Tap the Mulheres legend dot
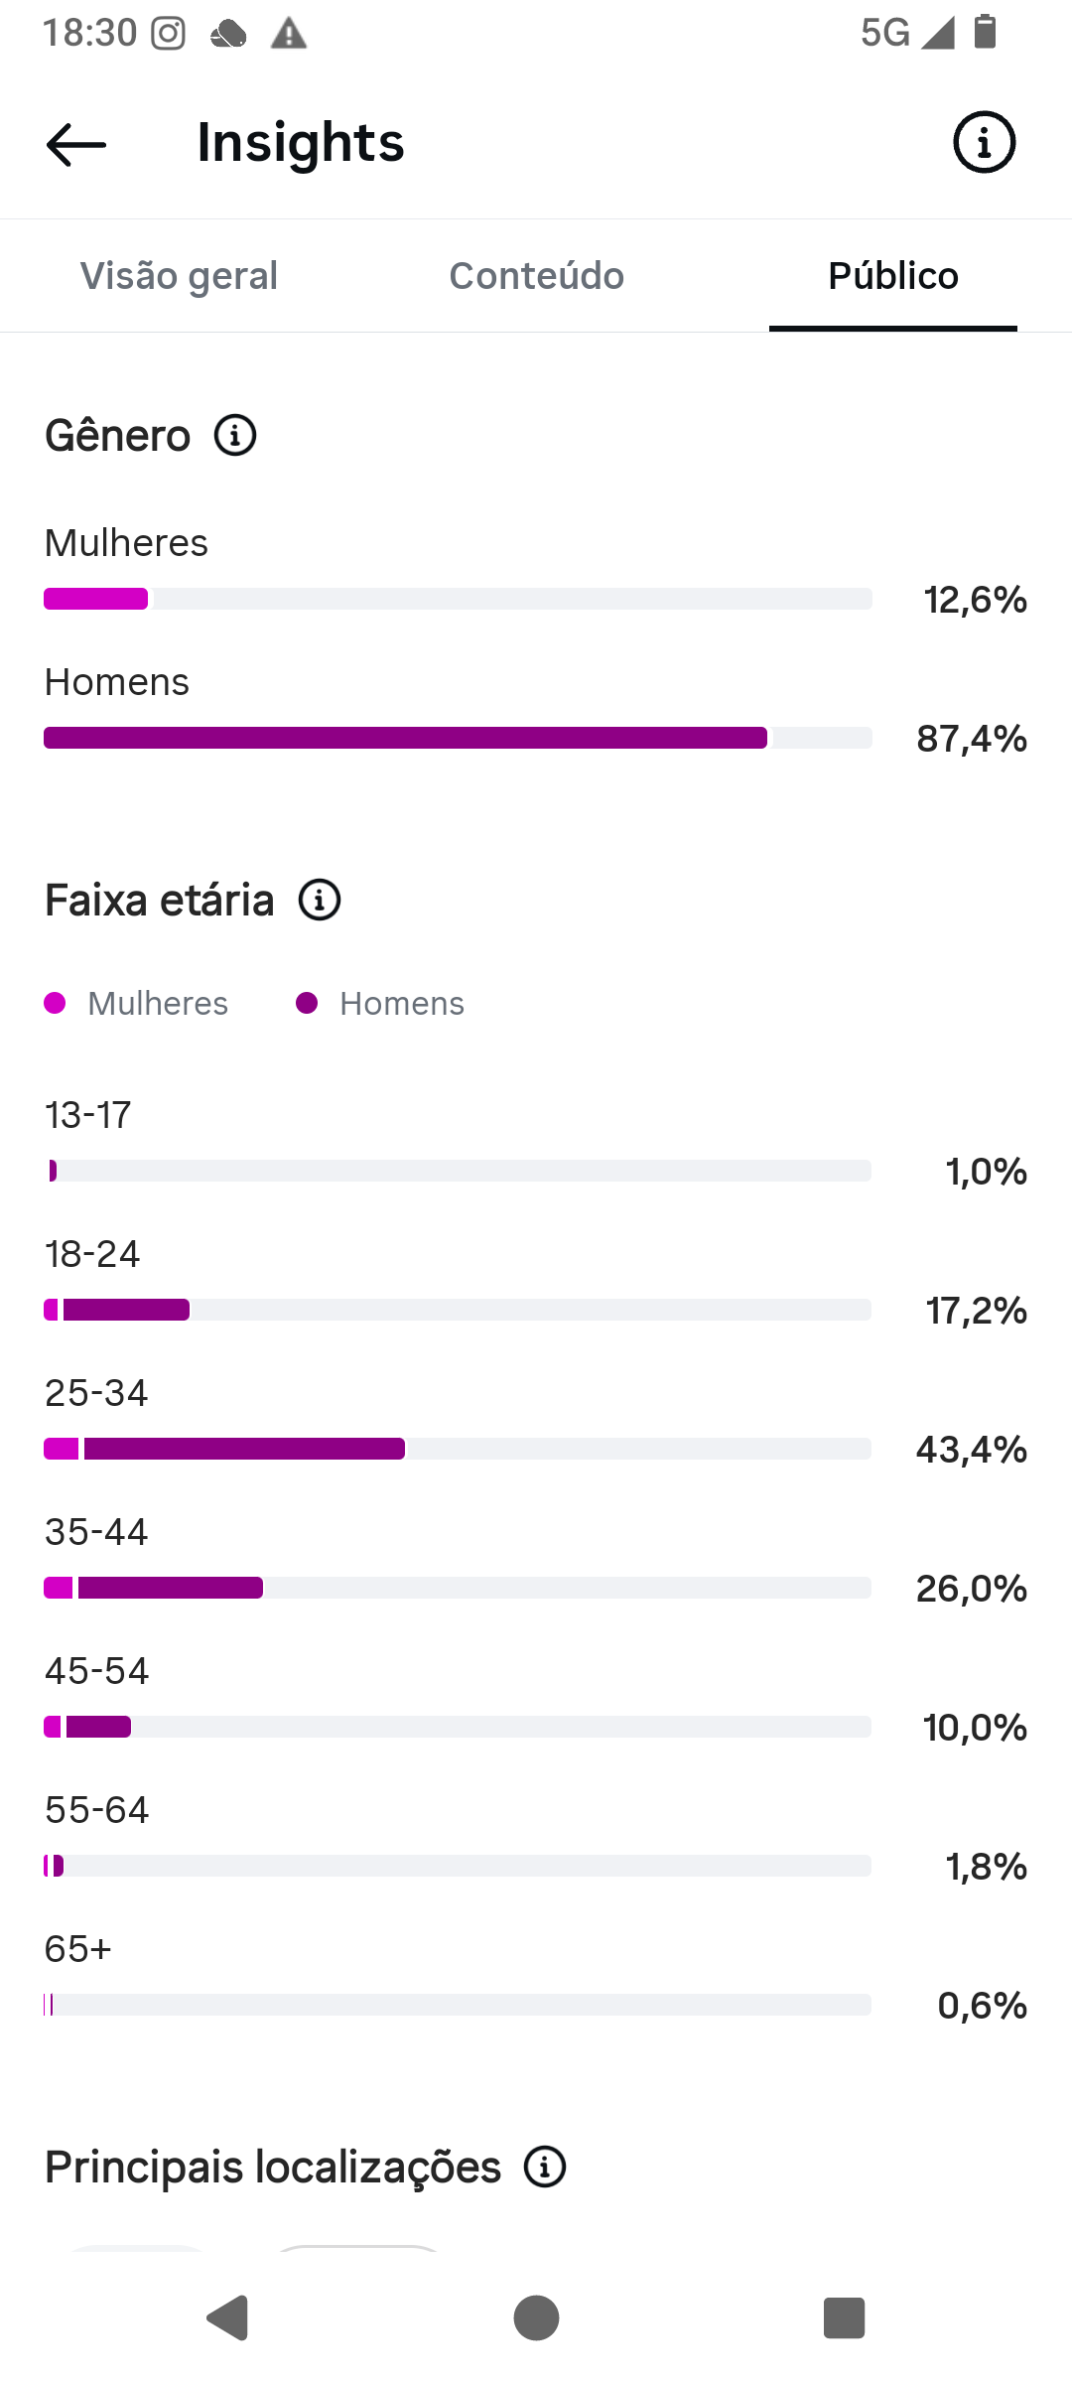The image size is (1072, 2383). pos(55,1004)
